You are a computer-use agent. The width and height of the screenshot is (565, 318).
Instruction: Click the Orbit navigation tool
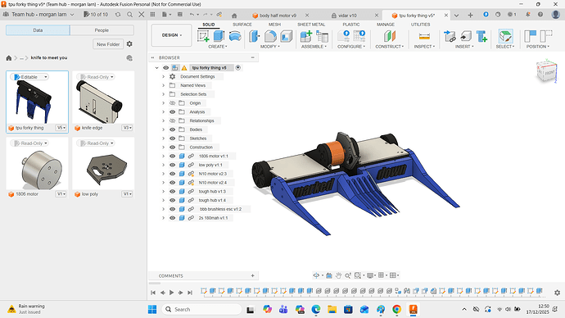316,275
